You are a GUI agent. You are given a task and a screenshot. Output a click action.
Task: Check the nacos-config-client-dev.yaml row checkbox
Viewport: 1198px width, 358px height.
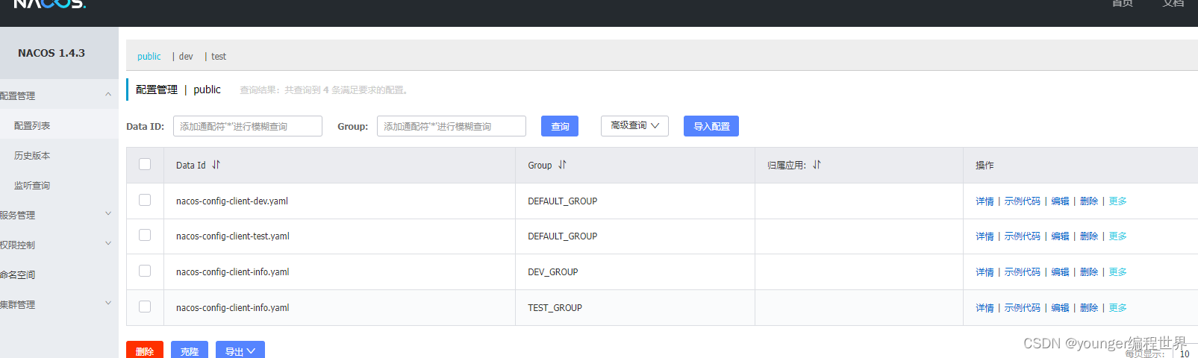(145, 200)
